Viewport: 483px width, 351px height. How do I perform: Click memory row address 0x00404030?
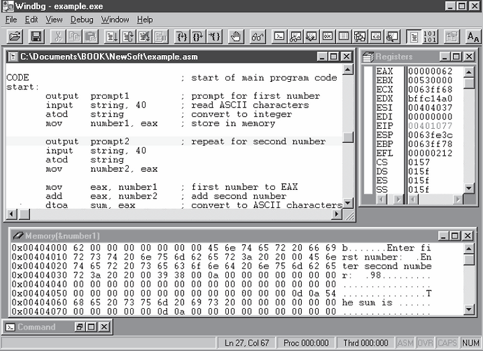pyautogui.click(x=40, y=275)
